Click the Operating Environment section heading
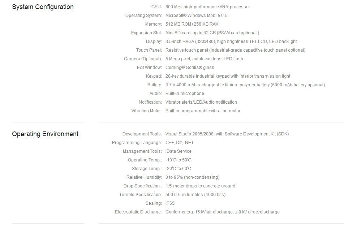Image resolution: width=344 pixels, height=225 pixels. [x=45, y=134]
